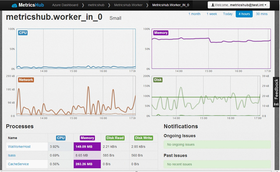Click the MetricsHub cloud logo icon

tap(14, 5)
